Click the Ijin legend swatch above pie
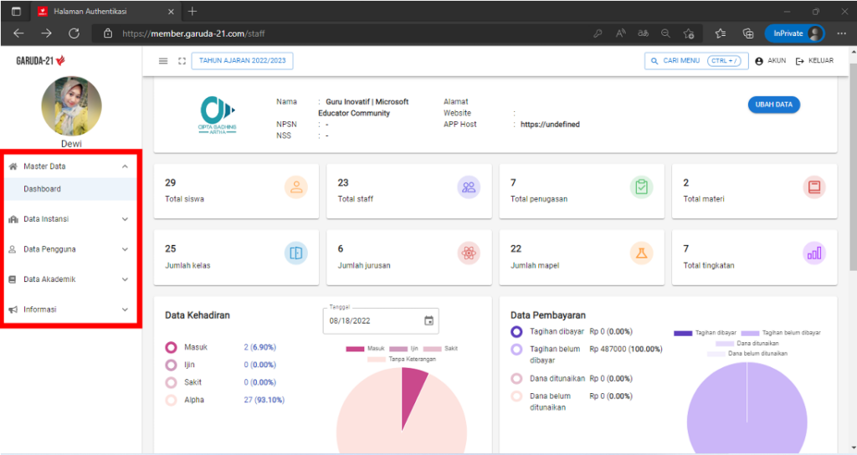Screen dimensions: 857x455 (398, 349)
